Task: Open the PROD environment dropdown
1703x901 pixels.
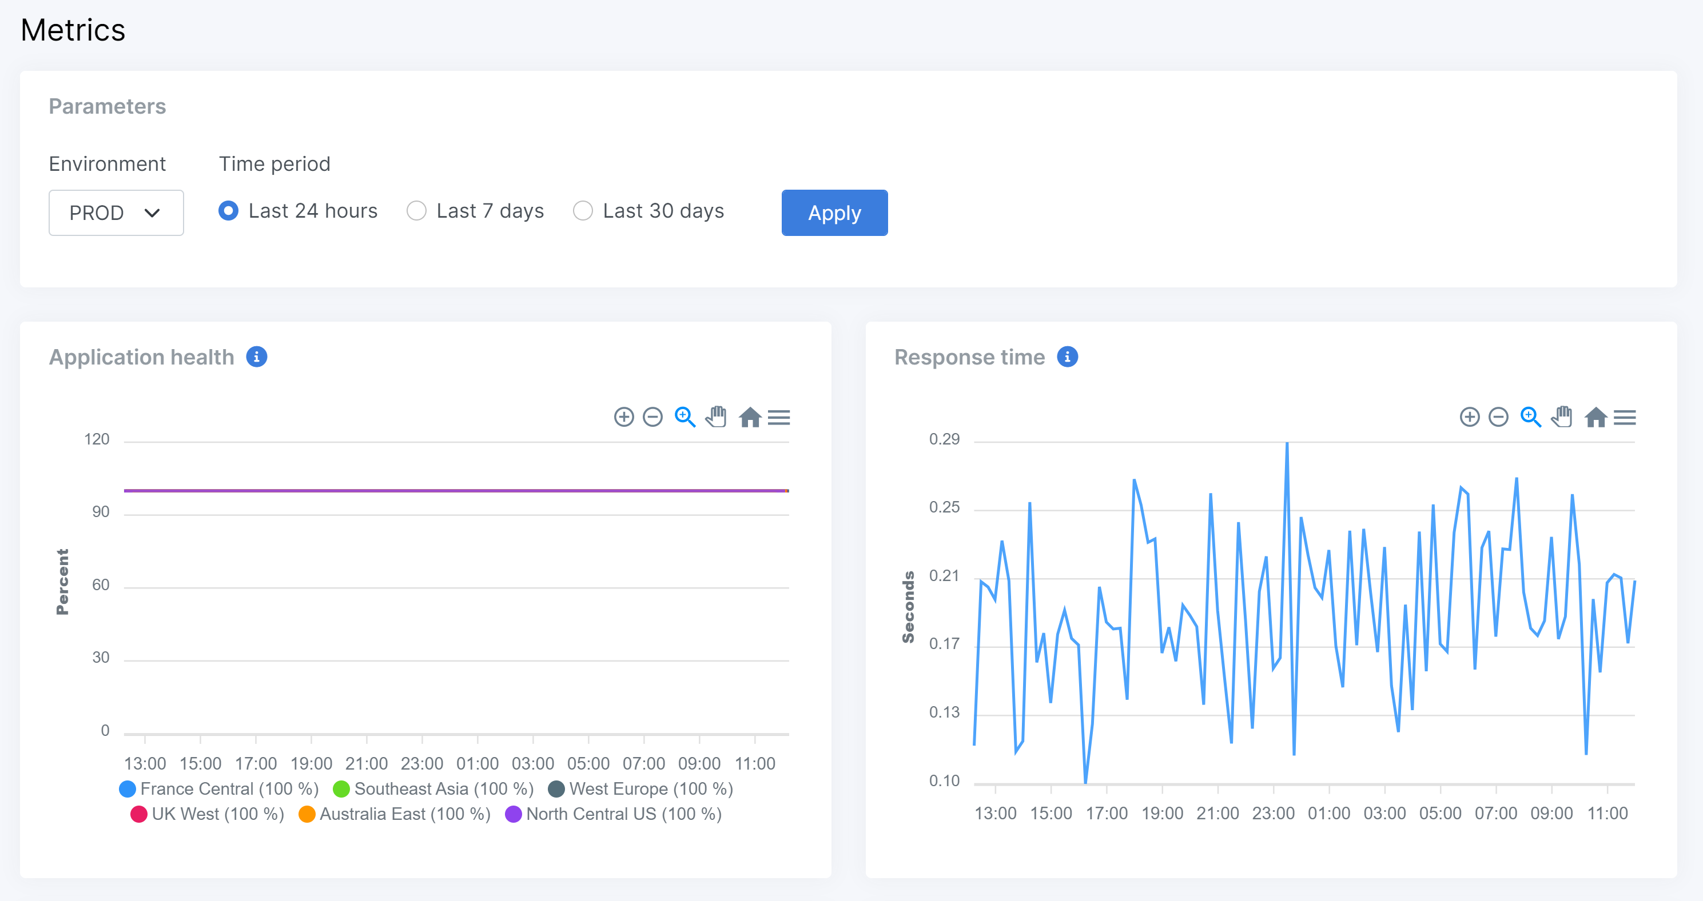Action: pyautogui.click(x=116, y=213)
